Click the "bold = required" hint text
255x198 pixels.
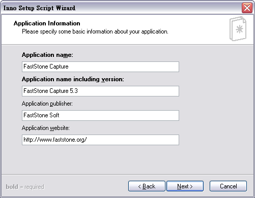(x=25, y=187)
